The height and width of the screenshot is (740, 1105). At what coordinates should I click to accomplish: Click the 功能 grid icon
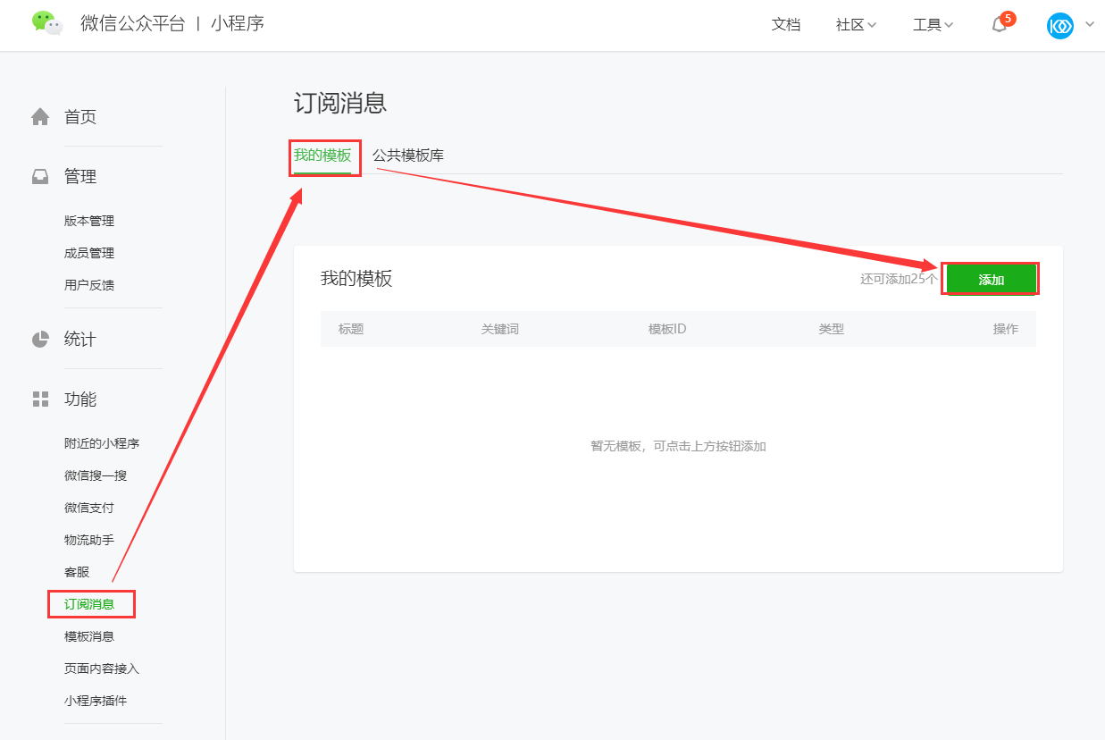coord(40,399)
